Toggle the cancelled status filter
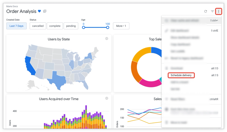227x132 pixels. coord(38,26)
